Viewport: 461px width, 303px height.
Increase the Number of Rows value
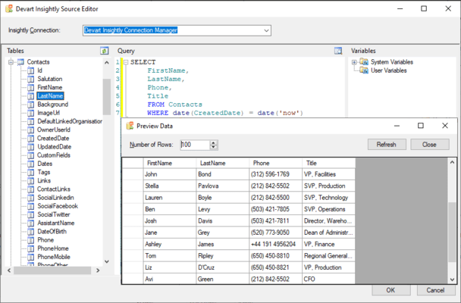click(x=214, y=142)
